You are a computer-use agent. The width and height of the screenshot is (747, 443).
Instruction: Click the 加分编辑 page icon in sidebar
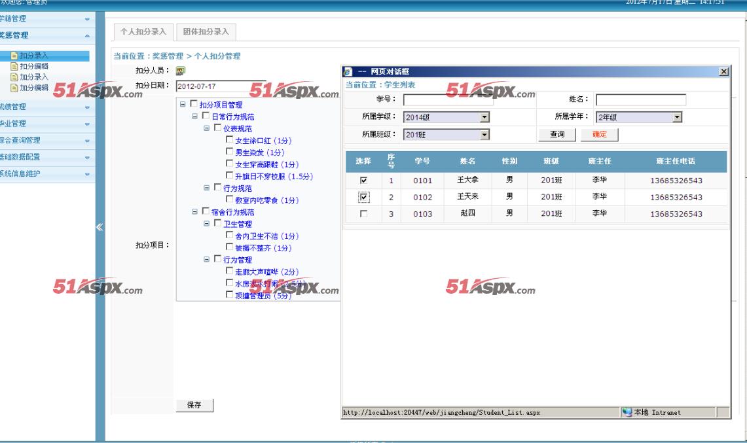(14, 87)
